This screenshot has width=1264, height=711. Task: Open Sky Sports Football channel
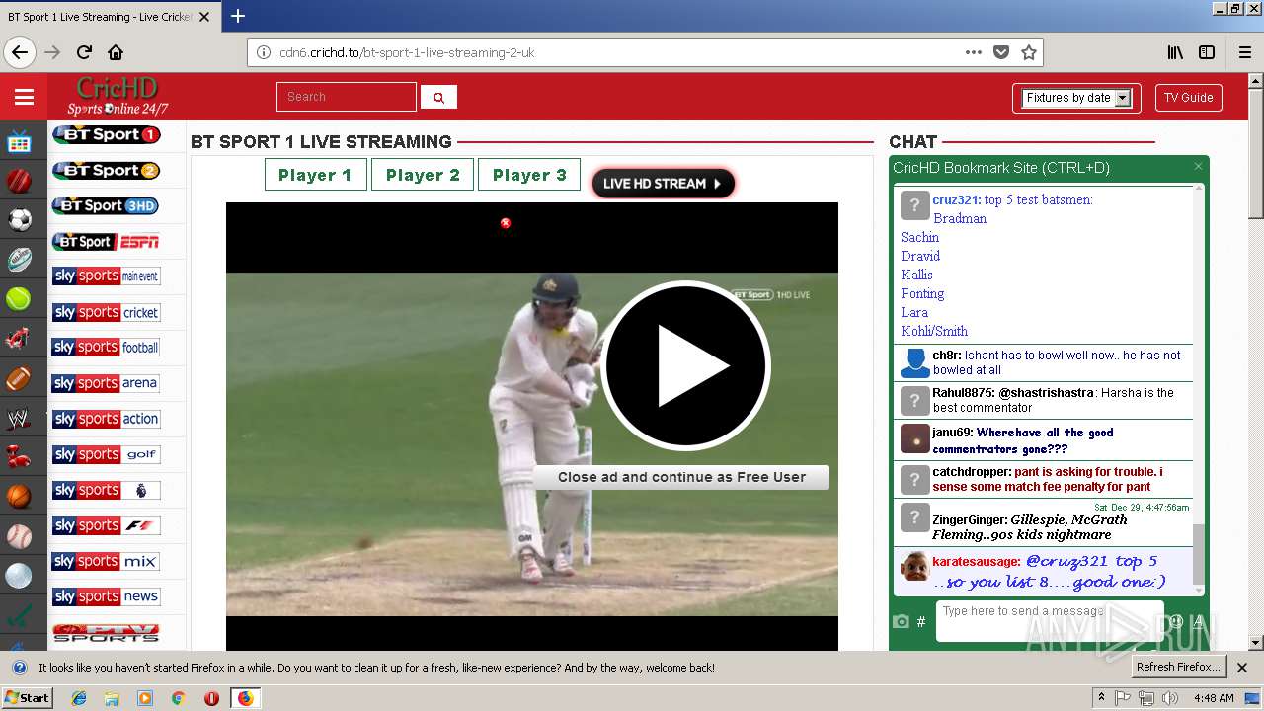(106, 348)
